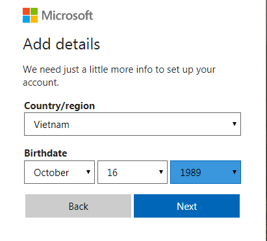The image size is (267, 241).
Task: Click the red square of Microsoft logo
Action: click(26, 12)
